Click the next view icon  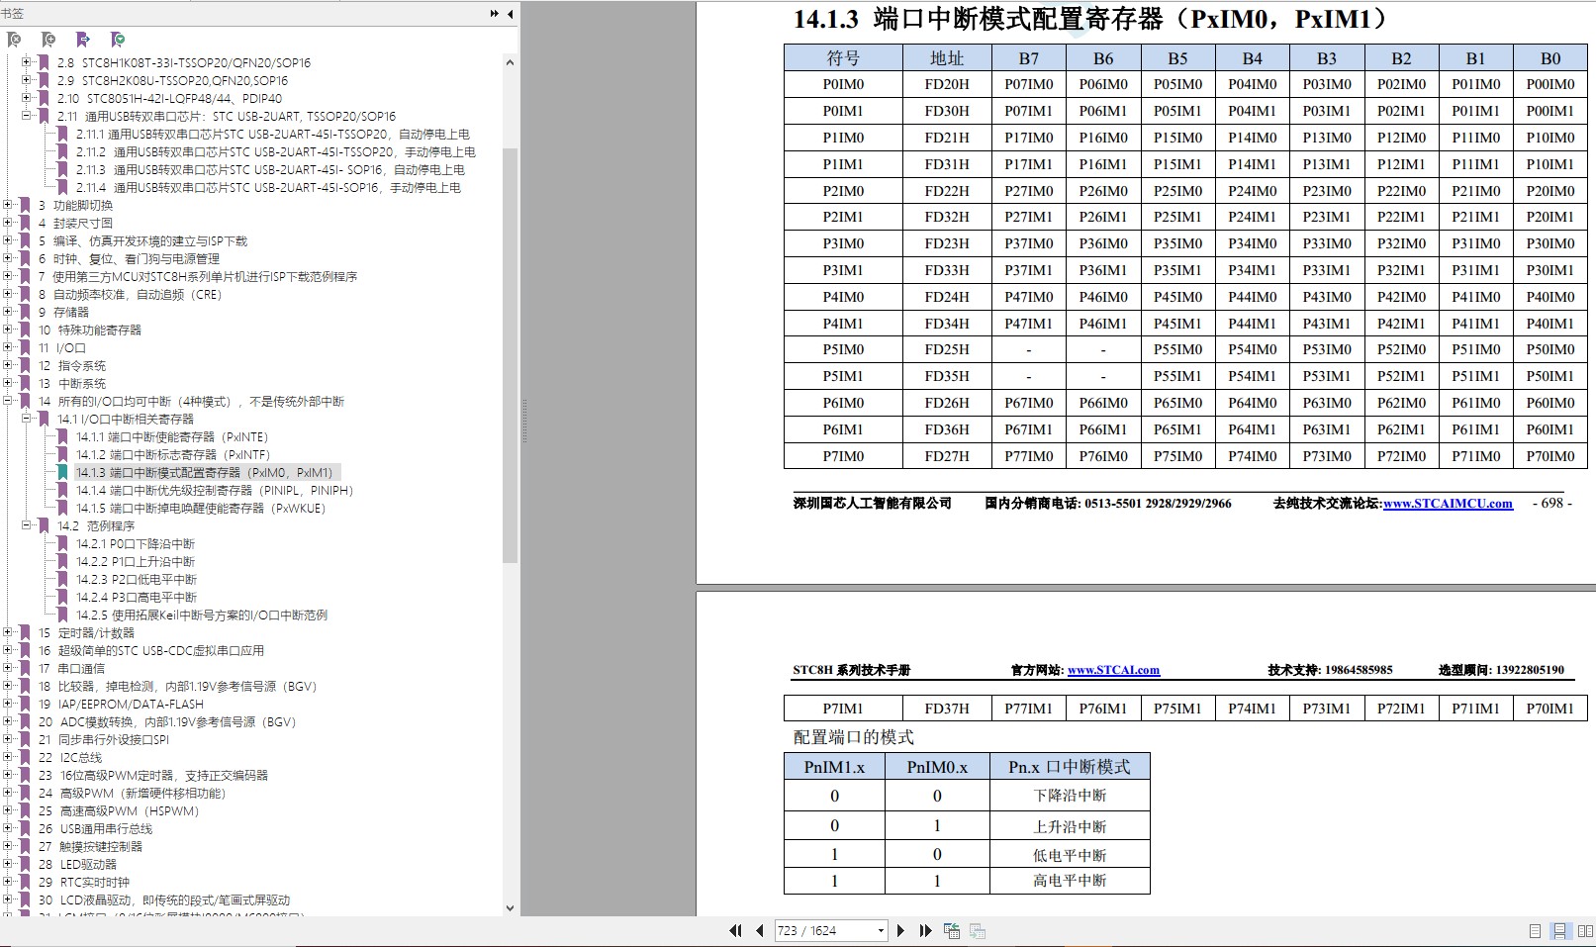pyautogui.click(x=978, y=930)
